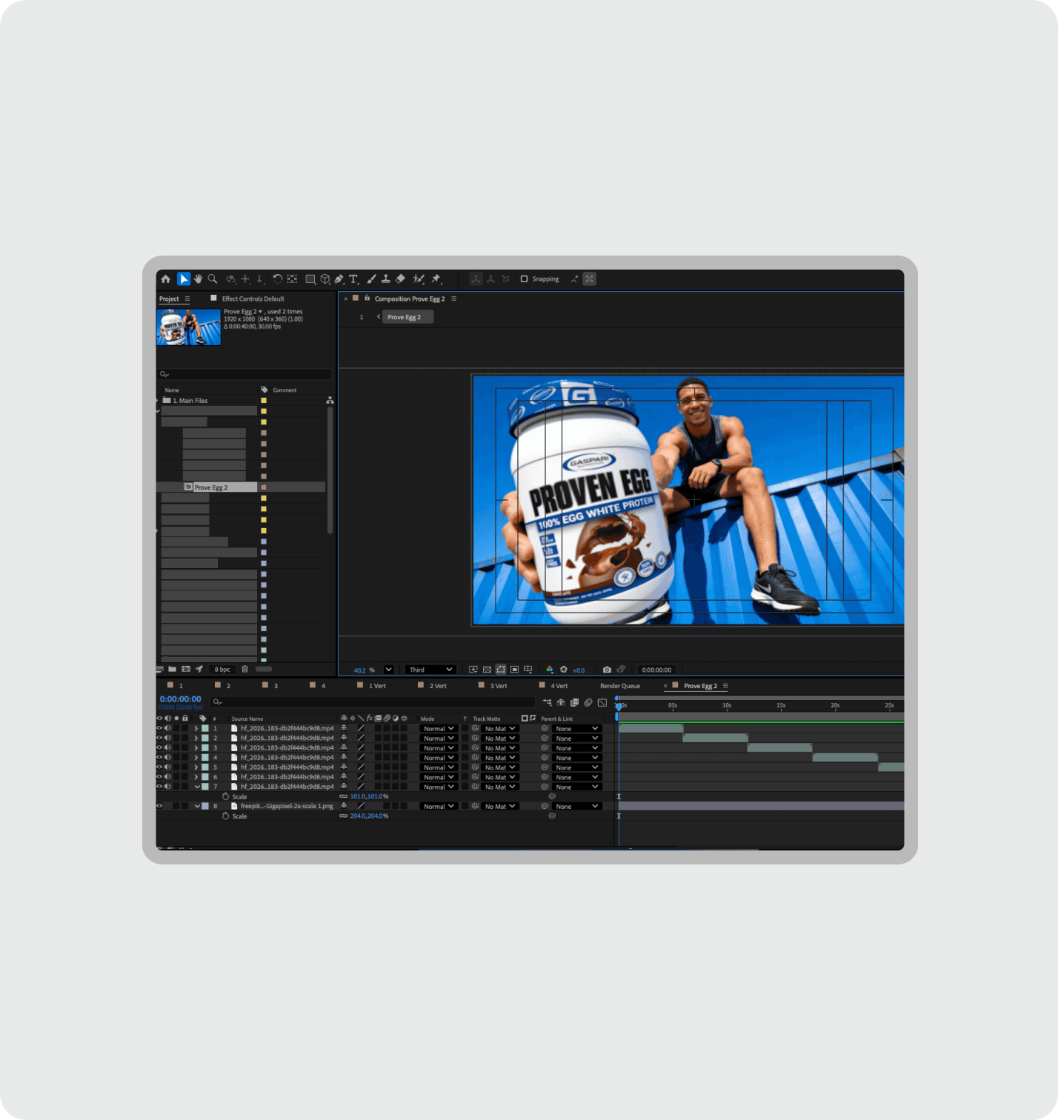Toggle transparency grid in the composition viewer

(x=487, y=670)
